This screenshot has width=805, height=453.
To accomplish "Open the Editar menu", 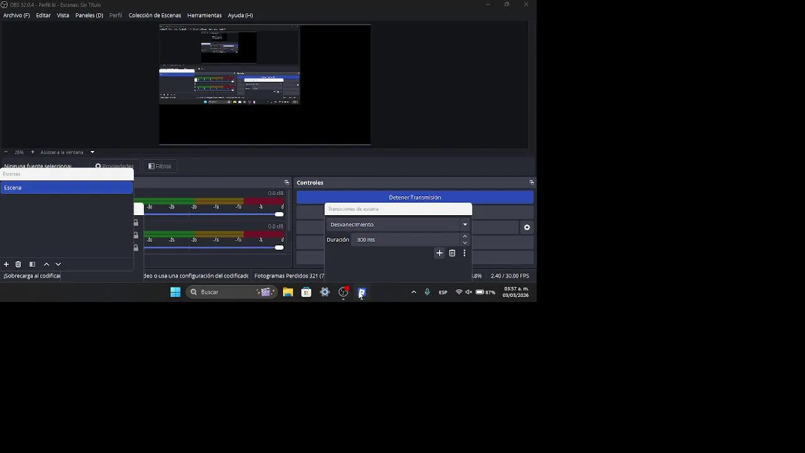I will click(43, 15).
